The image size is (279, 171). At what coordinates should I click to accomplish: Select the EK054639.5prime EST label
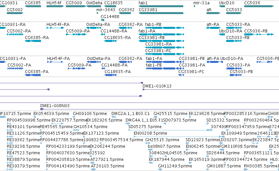[51, 114]
